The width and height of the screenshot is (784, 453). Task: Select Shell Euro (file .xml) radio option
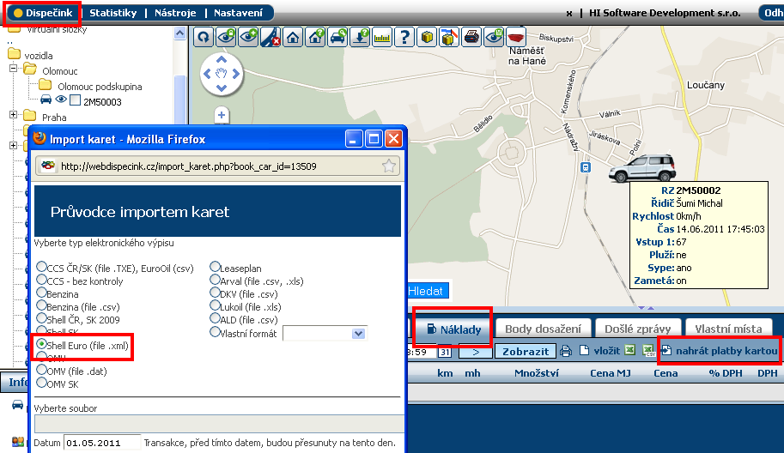pos(41,344)
